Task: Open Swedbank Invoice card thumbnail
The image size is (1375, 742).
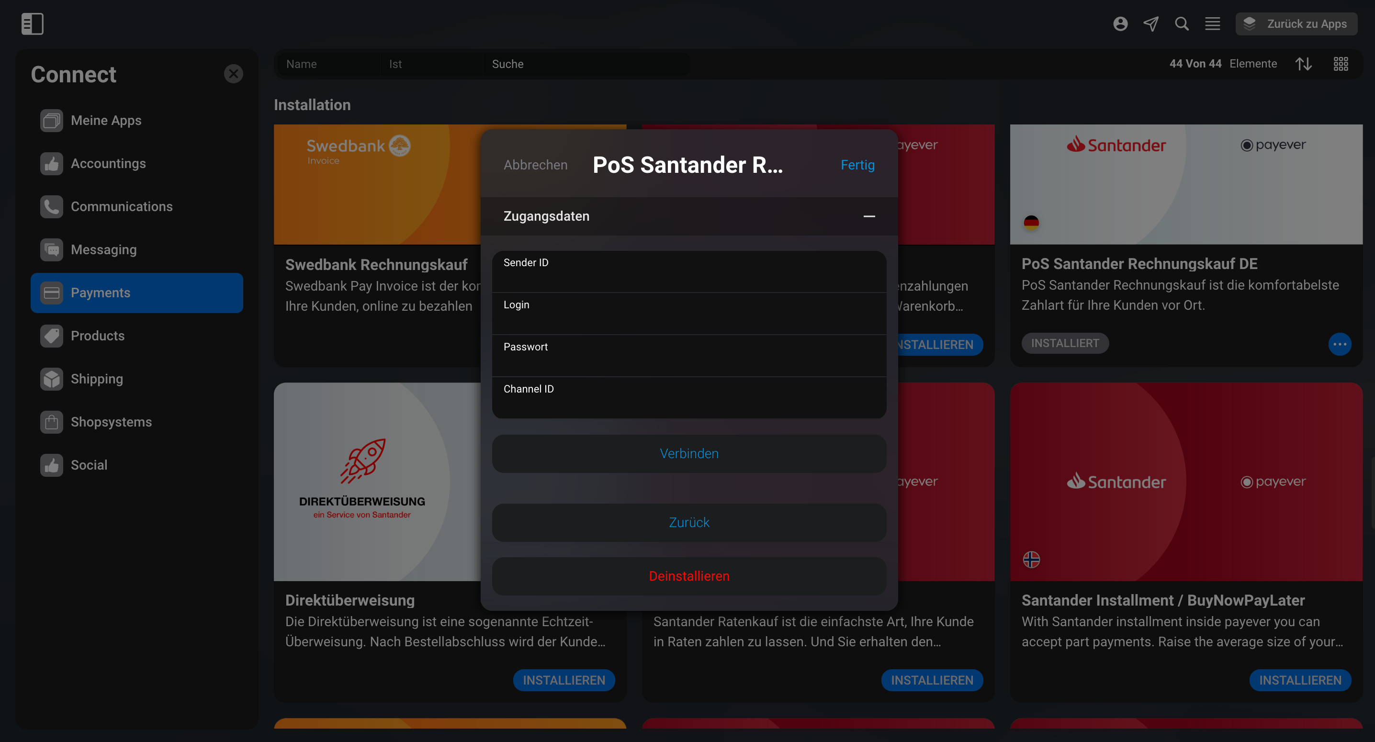Action: click(377, 184)
